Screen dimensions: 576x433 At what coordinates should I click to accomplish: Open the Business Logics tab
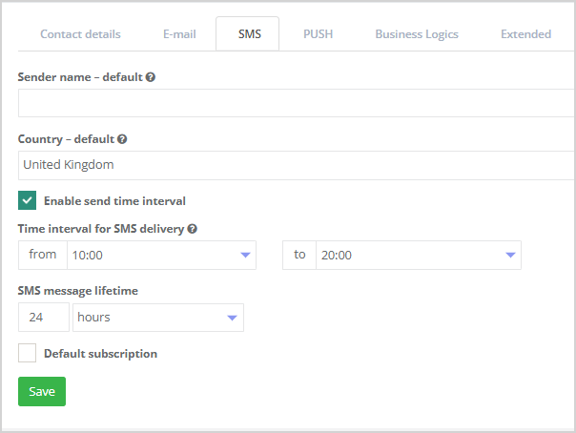point(417,34)
